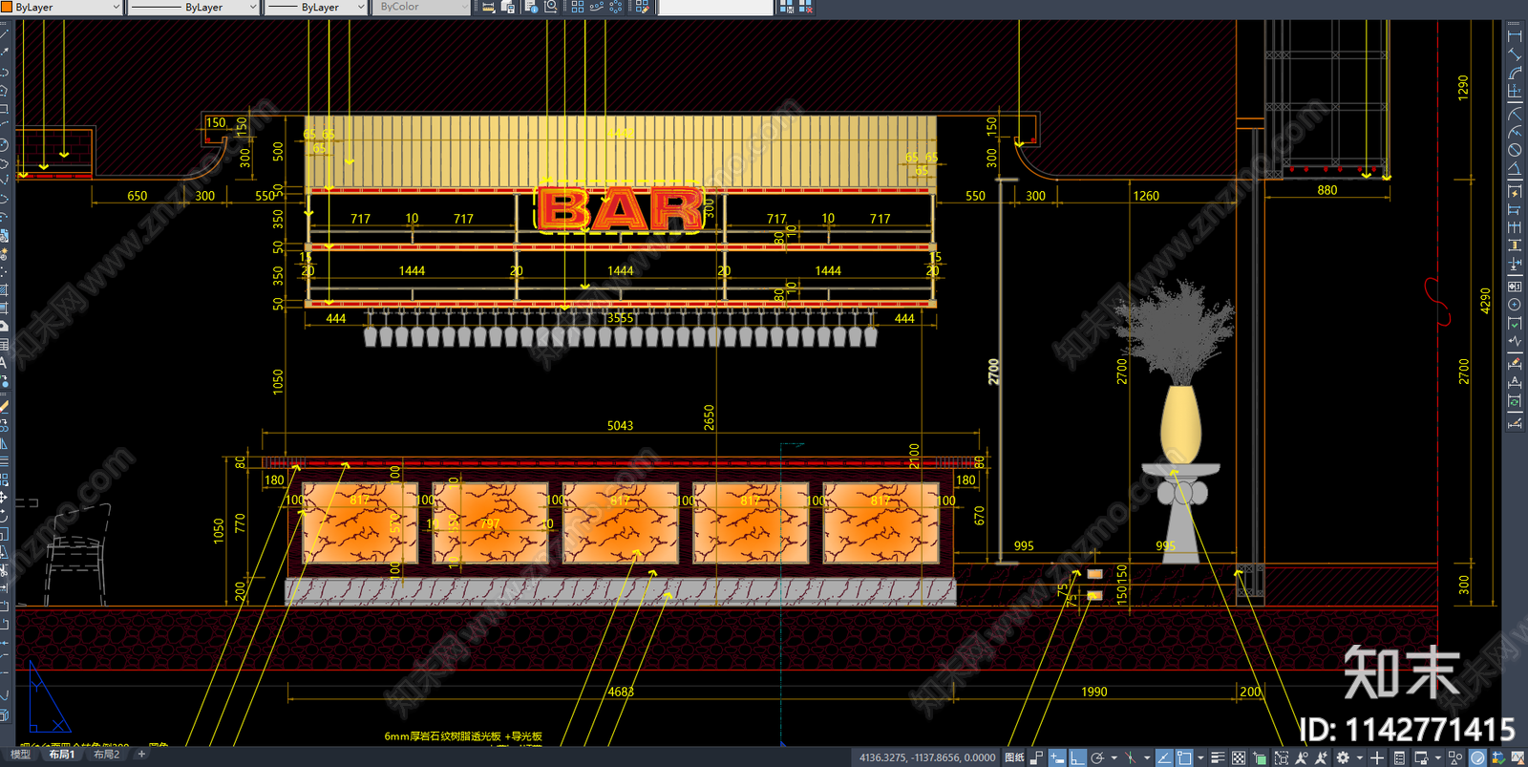This screenshot has width=1528, height=767.
Task: Select the Linear dimension tool
Action: pos(1515,35)
